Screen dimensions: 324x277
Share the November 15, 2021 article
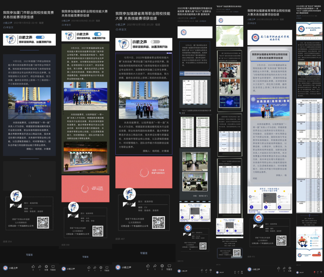(40, 266)
